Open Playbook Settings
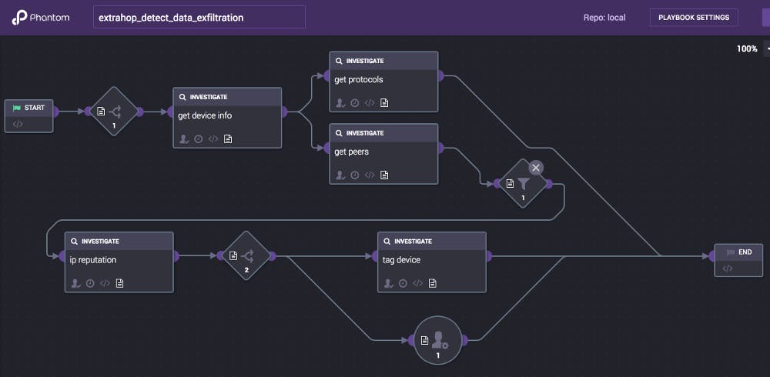Image resolution: width=770 pixels, height=377 pixels. [694, 17]
